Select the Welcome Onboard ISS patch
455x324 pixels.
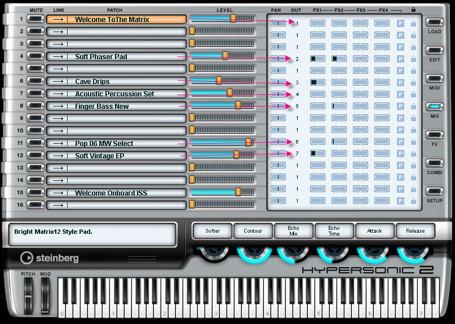[116, 193]
